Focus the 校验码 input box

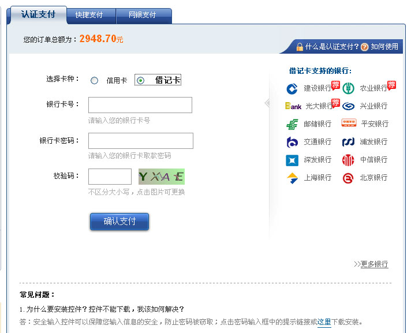point(110,177)
